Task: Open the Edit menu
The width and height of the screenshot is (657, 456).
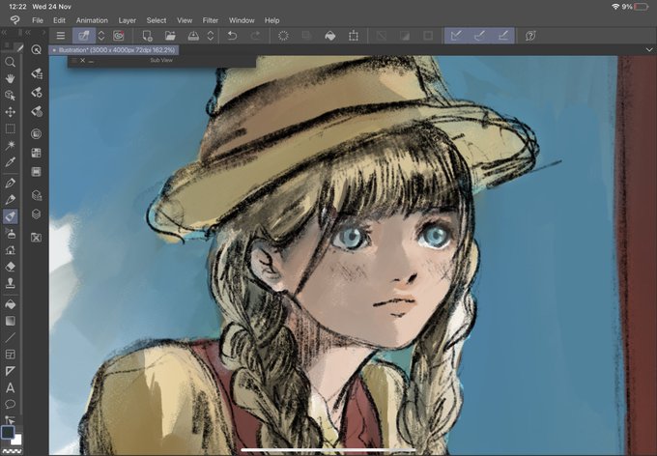Action: (59, 20)
